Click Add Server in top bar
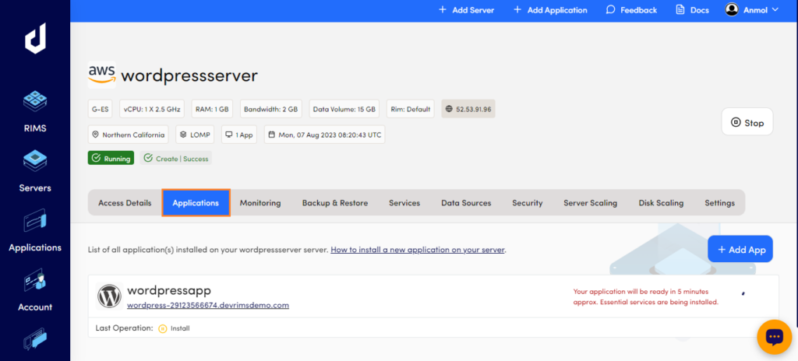Image resolution: width=798 pixels, height=361 pixels. (x=466, y=10)
